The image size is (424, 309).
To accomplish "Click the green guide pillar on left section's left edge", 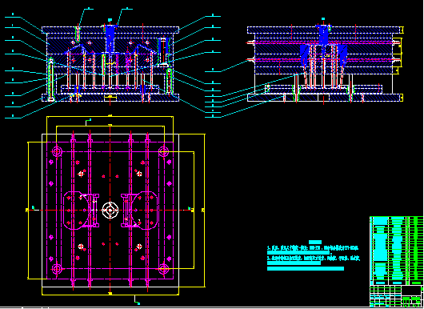I will (x=50, y=80).
